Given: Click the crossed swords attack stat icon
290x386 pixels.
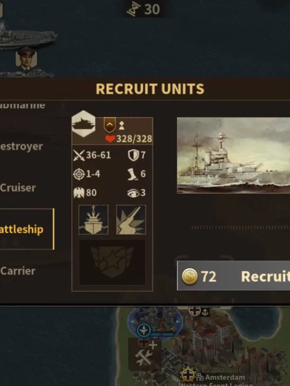Looking at the screenshot, I should click(x=79, y=155).
